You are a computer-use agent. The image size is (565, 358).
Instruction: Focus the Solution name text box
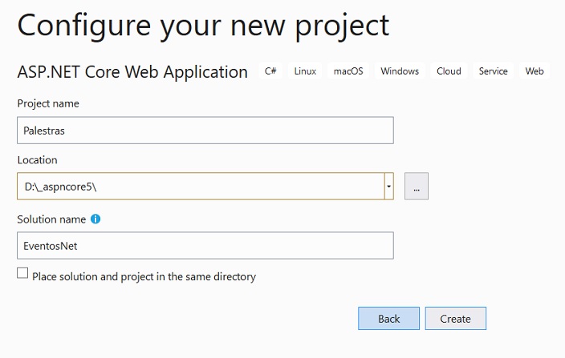coord(205,246)
